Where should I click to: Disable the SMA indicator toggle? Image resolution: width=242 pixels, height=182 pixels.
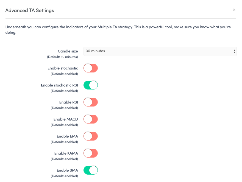(91, 170)
